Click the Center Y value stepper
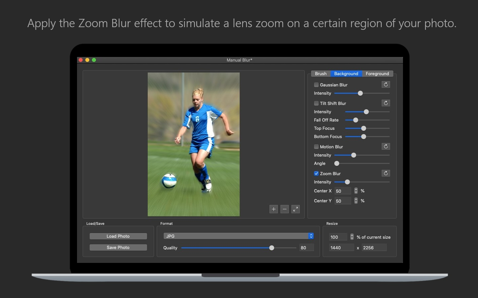The width and height of the screenshot is (478, 298). [x=356, y=201]
